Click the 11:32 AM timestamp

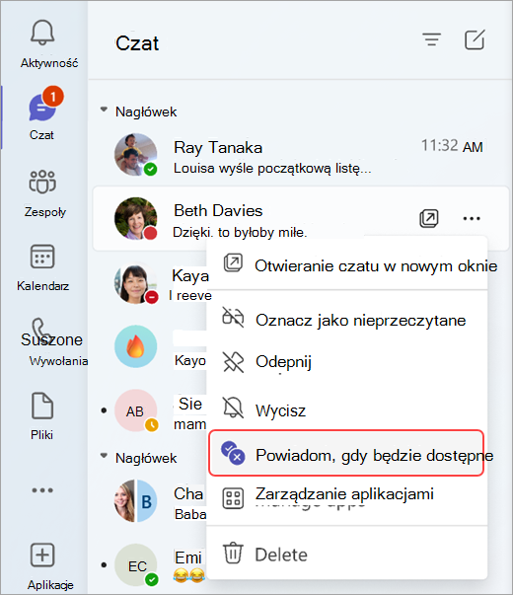452,146
